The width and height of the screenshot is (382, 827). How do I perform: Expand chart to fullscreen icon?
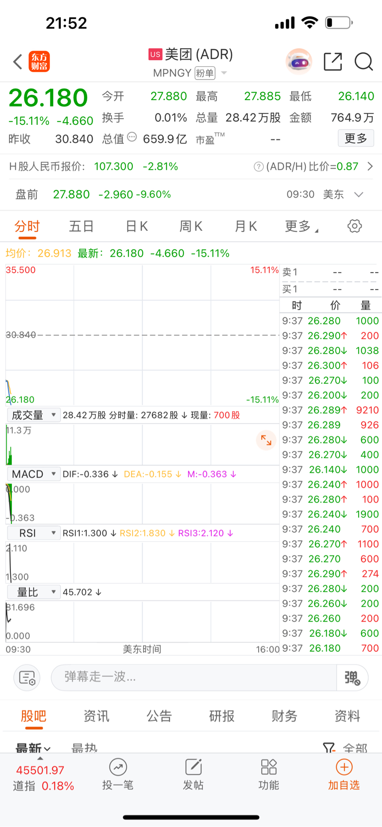point(266,440)
